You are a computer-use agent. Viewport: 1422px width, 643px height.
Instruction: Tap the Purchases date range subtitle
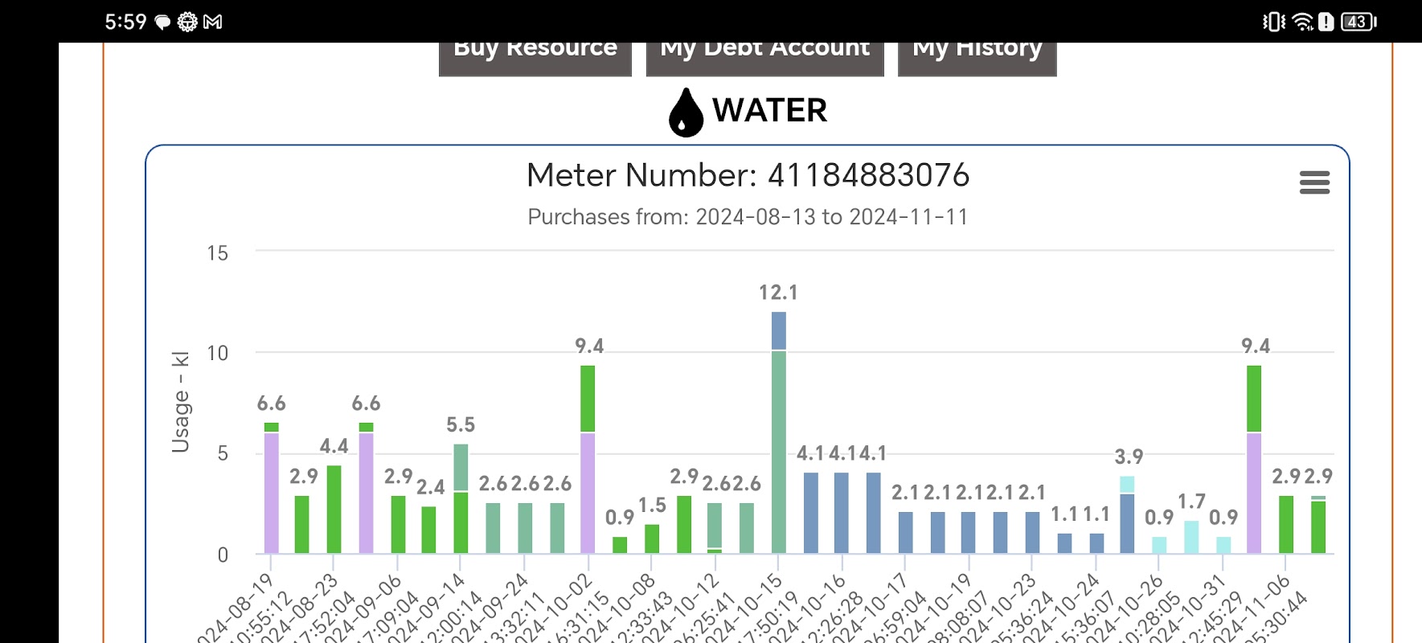click(x=748, y=217)
